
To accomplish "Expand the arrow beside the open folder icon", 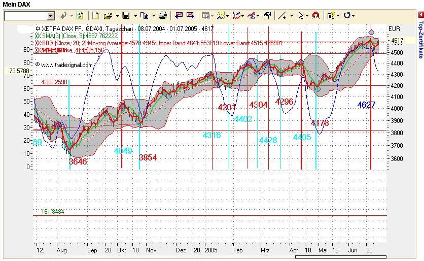I will (117, 16).
